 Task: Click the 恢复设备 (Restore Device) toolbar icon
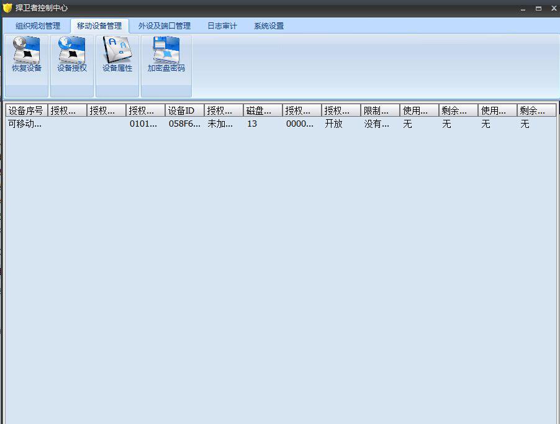(x=27, y=55)
